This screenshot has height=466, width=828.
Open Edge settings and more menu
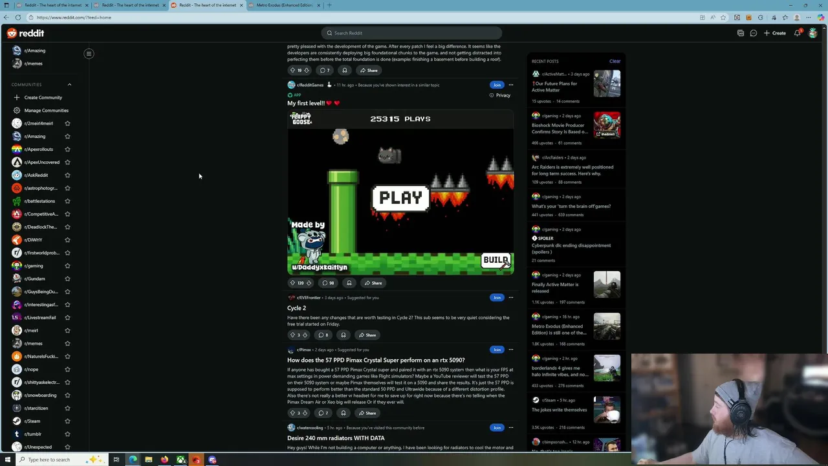coord(808,17)
